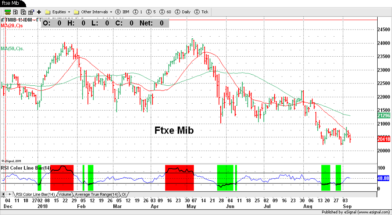Open the Other Intervals dropdown menu
The width and height of the screenshot is (392, 215).
111,12
